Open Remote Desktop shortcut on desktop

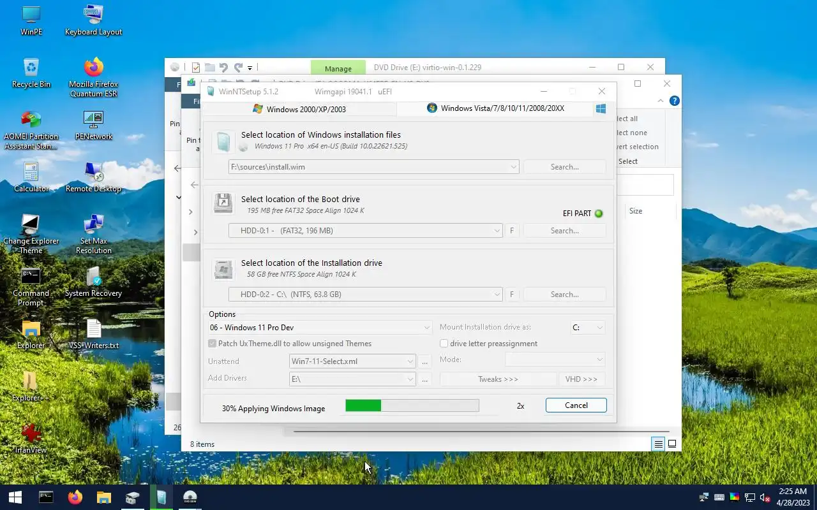point(93,177)
